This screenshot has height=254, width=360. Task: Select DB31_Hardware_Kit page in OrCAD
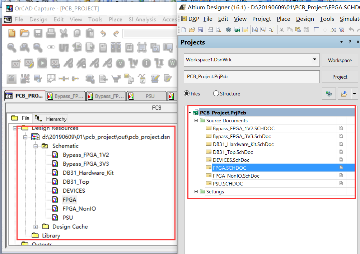click(x=88, y=173)
